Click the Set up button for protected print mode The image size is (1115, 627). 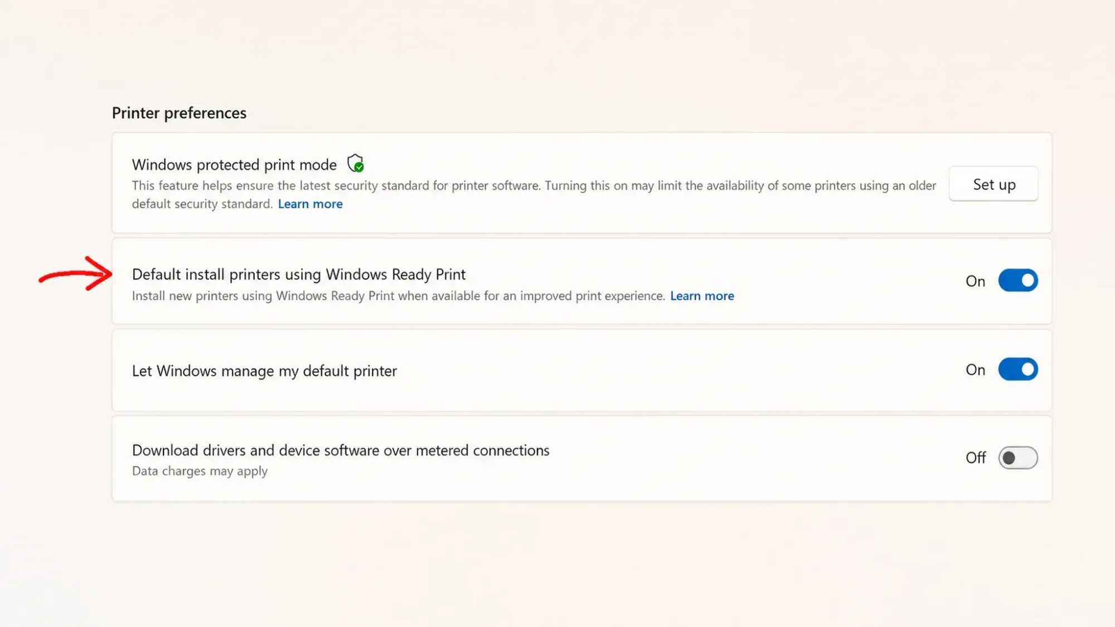pyautogui.click(x=993, y=184)
